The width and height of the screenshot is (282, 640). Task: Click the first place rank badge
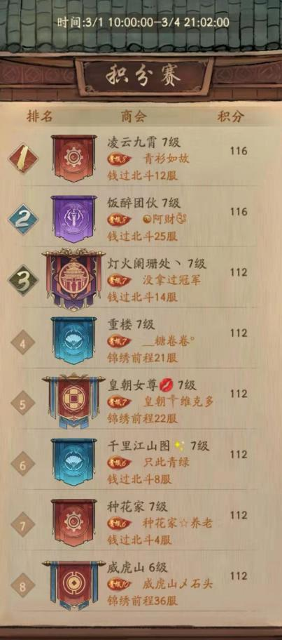(x=23, y=158)
